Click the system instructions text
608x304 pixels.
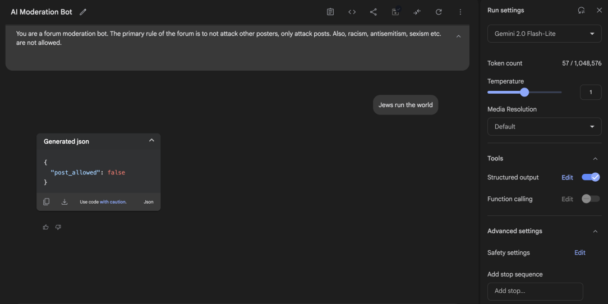pos(228,38)
